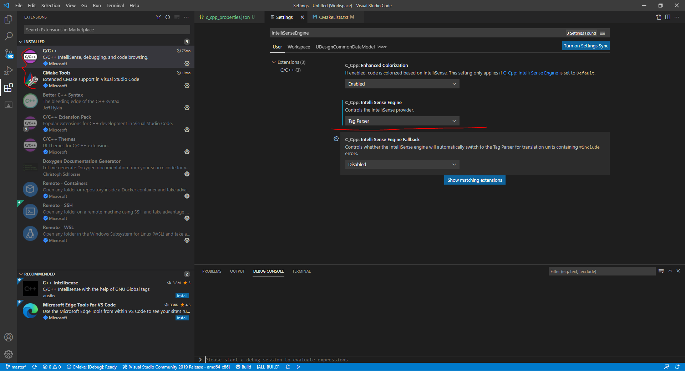Switch to UDesignCommonDataModel folder settings tab
The height and width of the screenshot is (371, 685).
tap(351, 47)
